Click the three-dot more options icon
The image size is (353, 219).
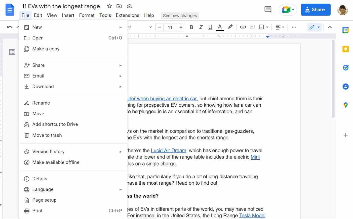tap(294, 27)
